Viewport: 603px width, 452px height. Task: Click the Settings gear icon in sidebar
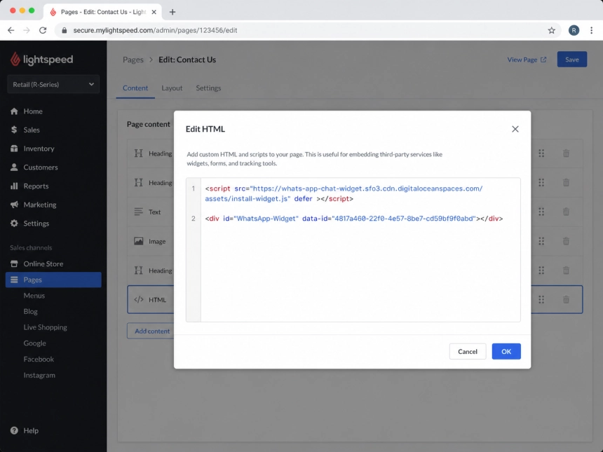[14, 224]
